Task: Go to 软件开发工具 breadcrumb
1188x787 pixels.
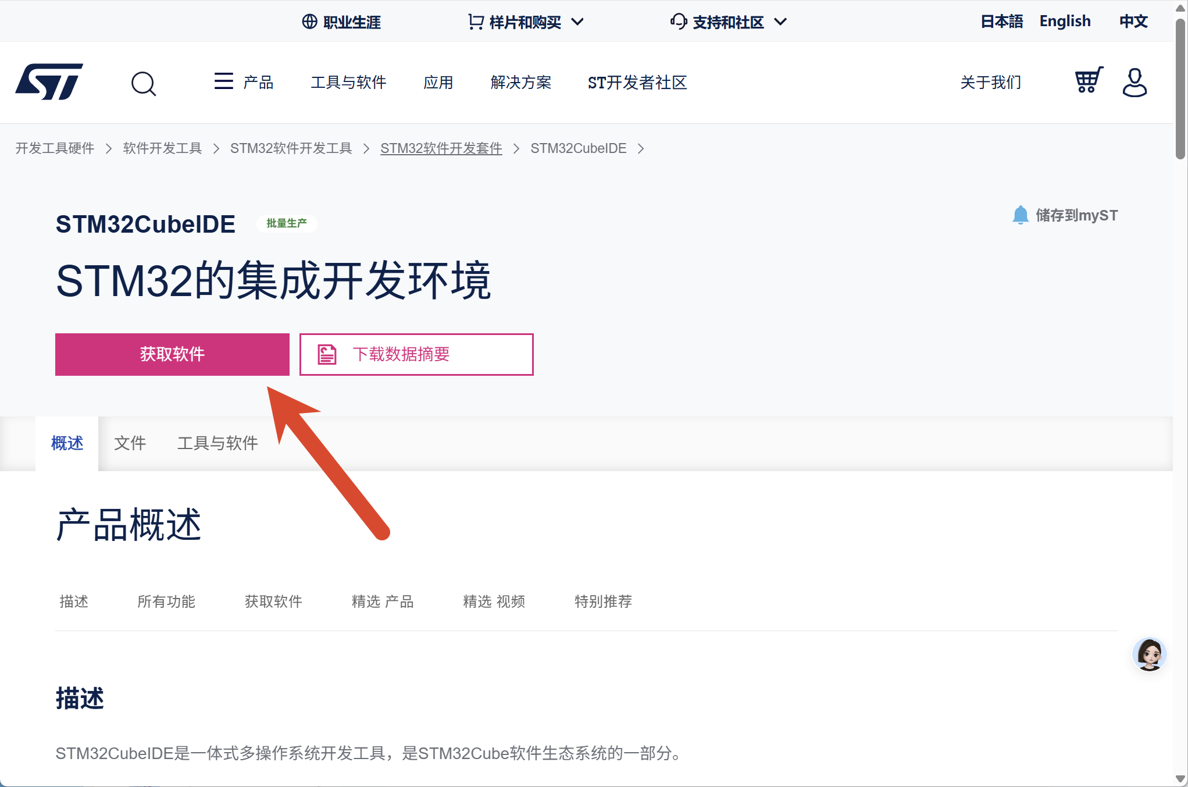Action: tap(162, 148)
